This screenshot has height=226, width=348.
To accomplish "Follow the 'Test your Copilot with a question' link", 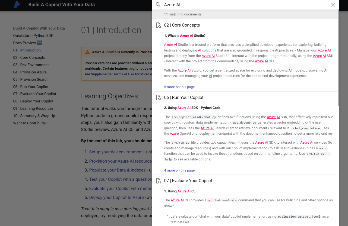I will point(121,179).
